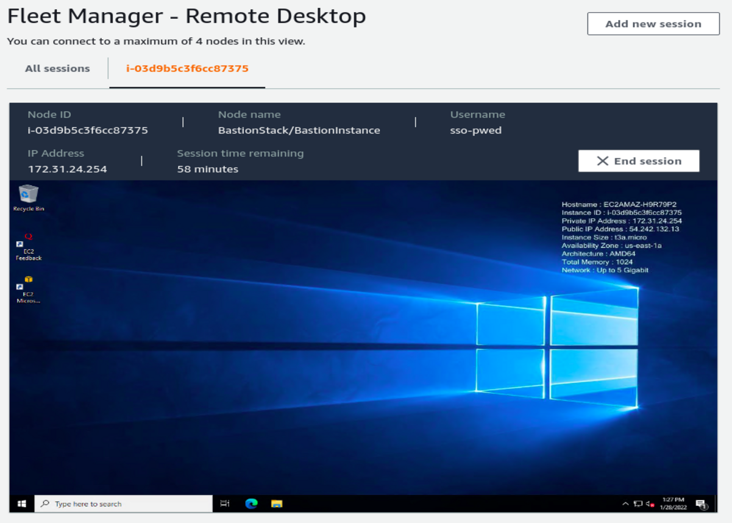End the current remote session
This screenshot has width=732, height=523.
[639, 161]
